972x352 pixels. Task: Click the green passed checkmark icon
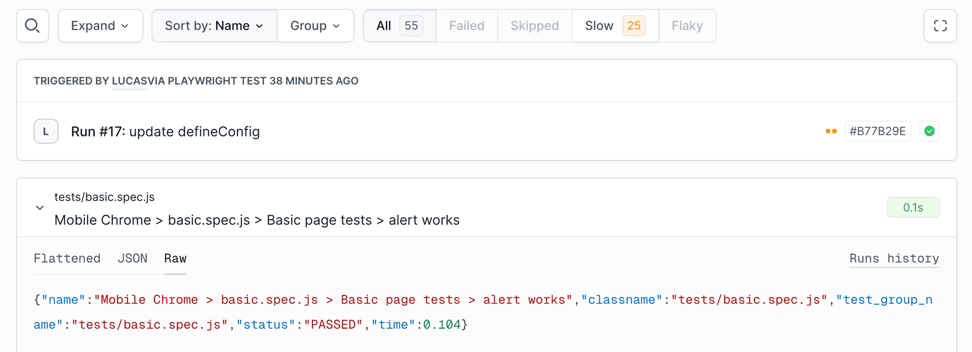click(x=929, y=131)
